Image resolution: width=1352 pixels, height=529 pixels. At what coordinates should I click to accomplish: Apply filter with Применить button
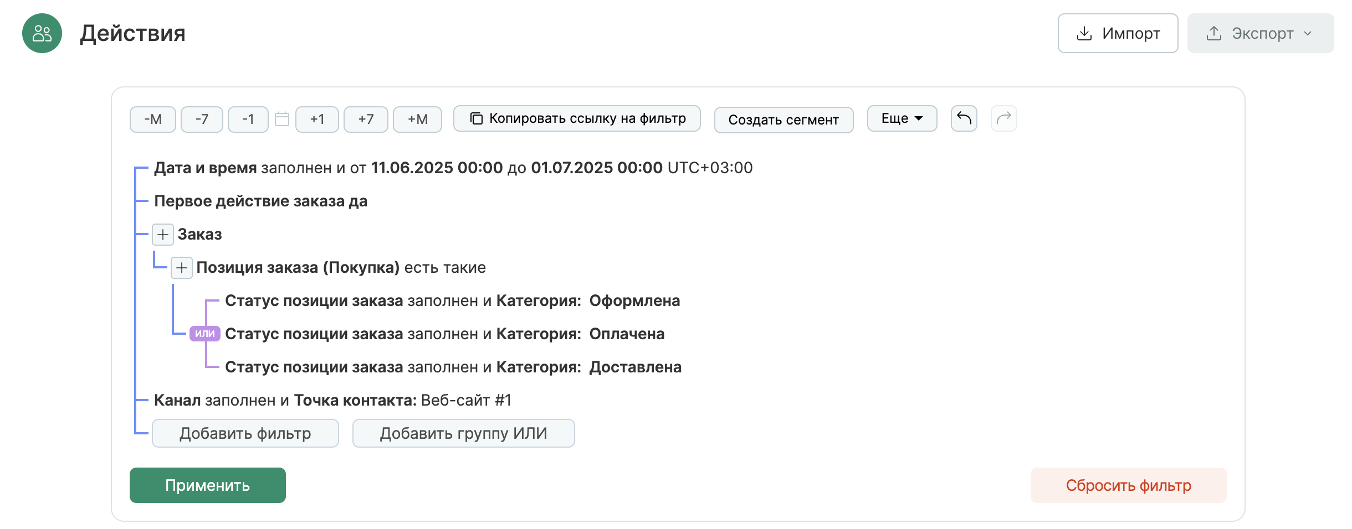pos(208,485)
